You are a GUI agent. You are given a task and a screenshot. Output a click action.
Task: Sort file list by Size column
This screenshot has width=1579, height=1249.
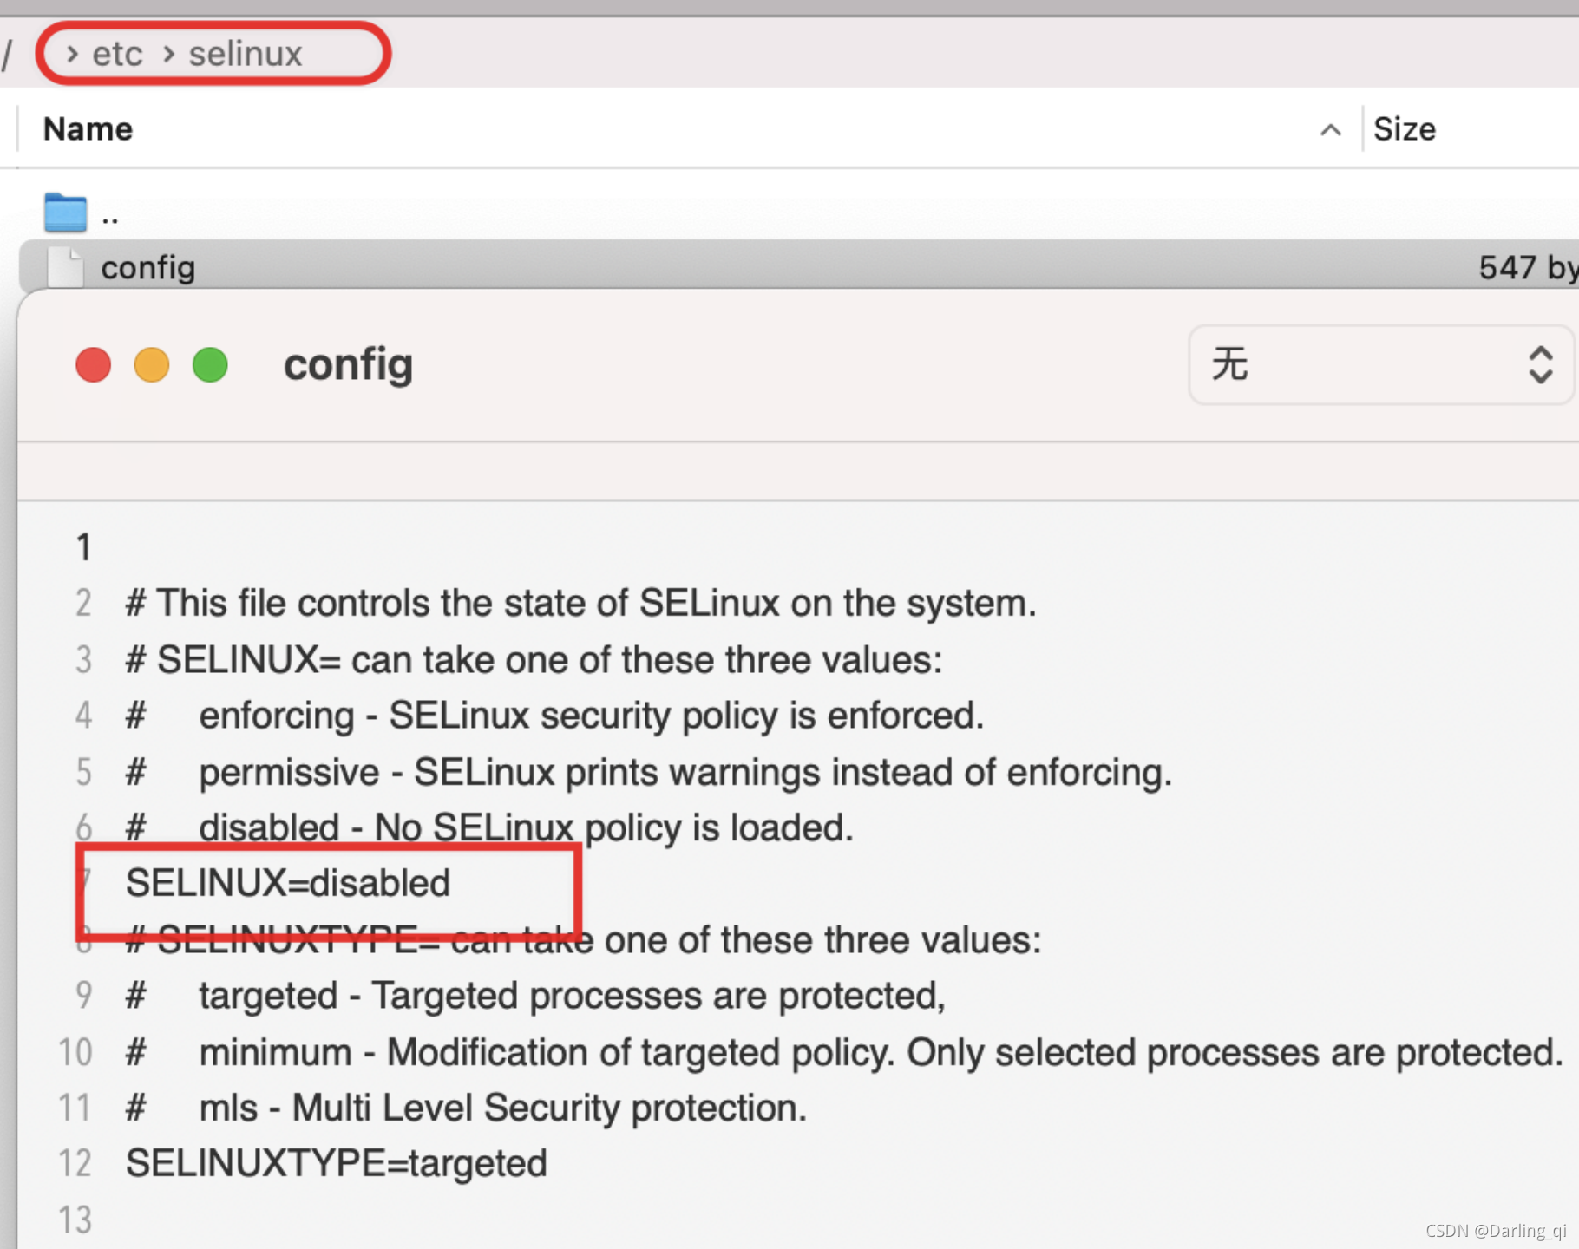coord(1405,129)
